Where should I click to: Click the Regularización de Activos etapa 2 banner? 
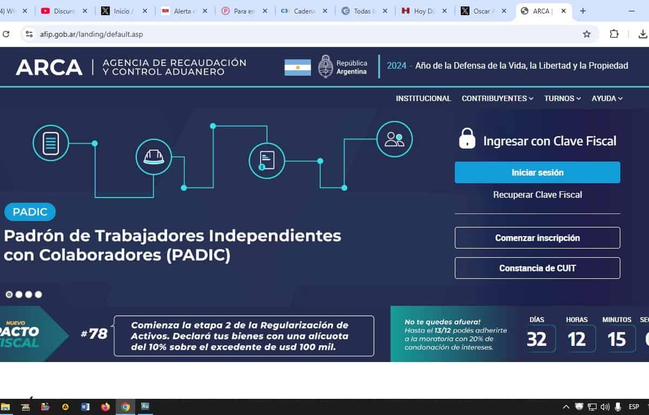pos(244,336)
